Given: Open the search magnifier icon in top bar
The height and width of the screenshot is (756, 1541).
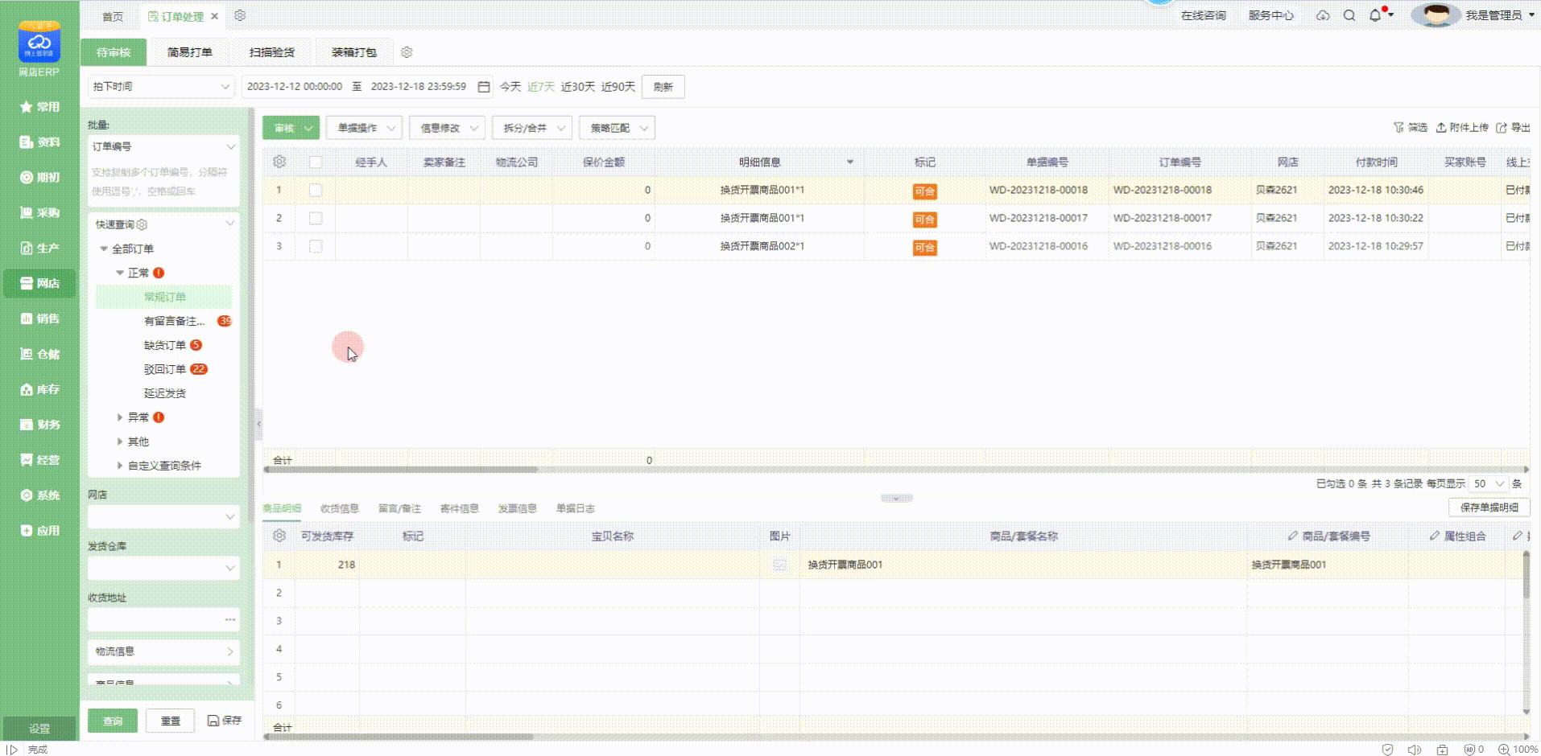Looking at the screenshot, I should coord(1349,15).
